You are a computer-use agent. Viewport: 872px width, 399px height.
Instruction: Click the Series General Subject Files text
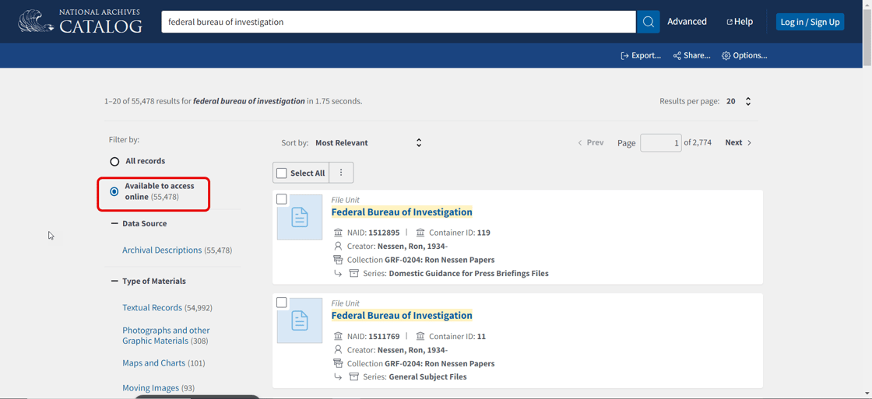(x=427, y=376)
